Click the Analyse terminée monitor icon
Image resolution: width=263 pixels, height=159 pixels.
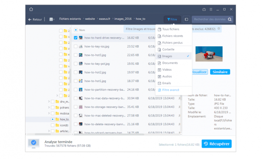34,144
